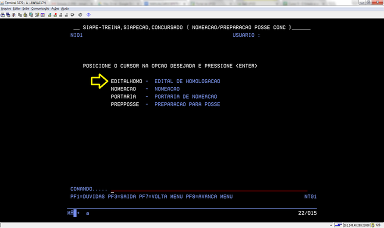The width and height of the screenshot is (384, 228).
Task: Open the Comunicação menu
Action: tap(40, 8)
